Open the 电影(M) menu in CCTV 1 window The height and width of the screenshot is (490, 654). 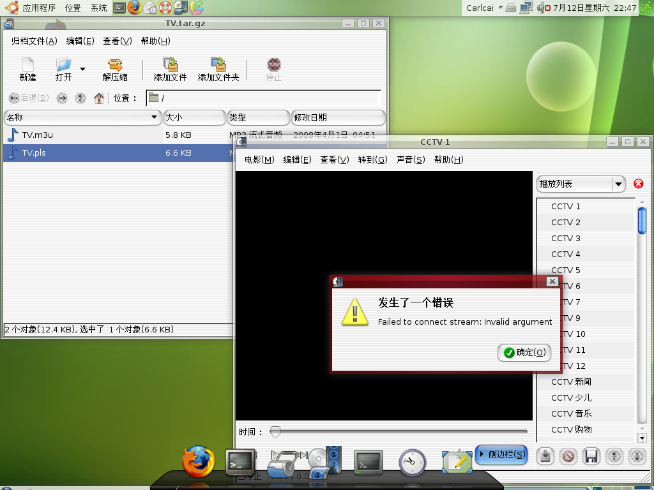point(259,160)
